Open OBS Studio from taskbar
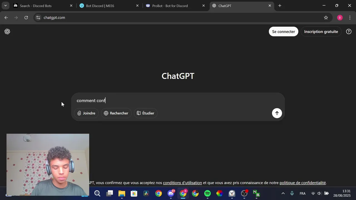The image size is (356, 200). pyautogui.click(x=244, y=193)
